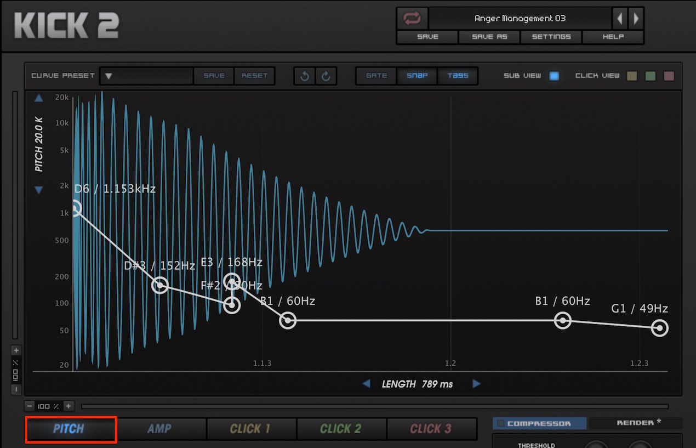Click the preset SAVE button

click(x=427, y=37)
